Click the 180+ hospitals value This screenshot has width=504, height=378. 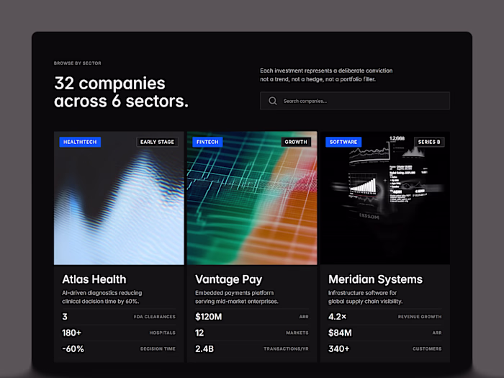72,333
